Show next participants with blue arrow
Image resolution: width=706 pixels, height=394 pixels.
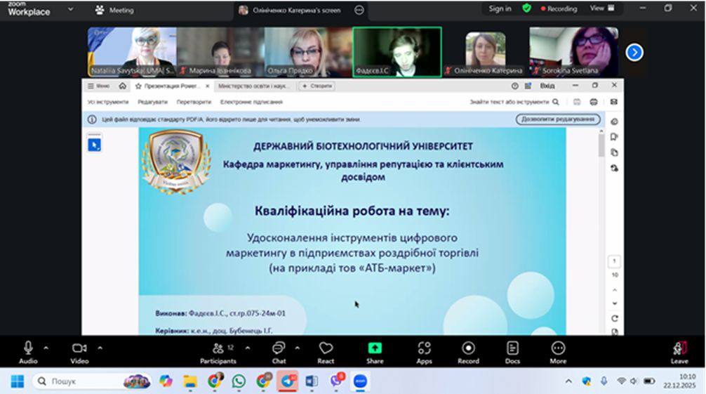(634, 52)
